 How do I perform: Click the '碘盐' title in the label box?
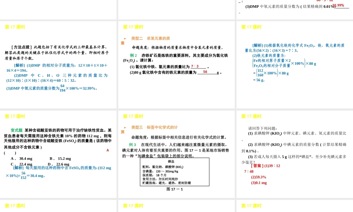coord(171,161)
